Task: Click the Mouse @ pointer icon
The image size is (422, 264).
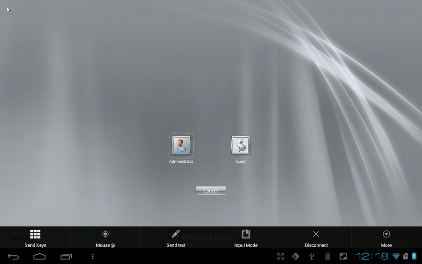Action: click(106, 234)
